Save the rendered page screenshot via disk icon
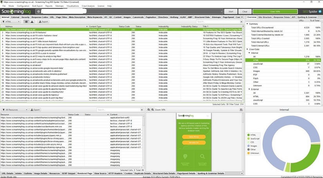323x178 pixels. pyautogui.click(x=241, y=110)
